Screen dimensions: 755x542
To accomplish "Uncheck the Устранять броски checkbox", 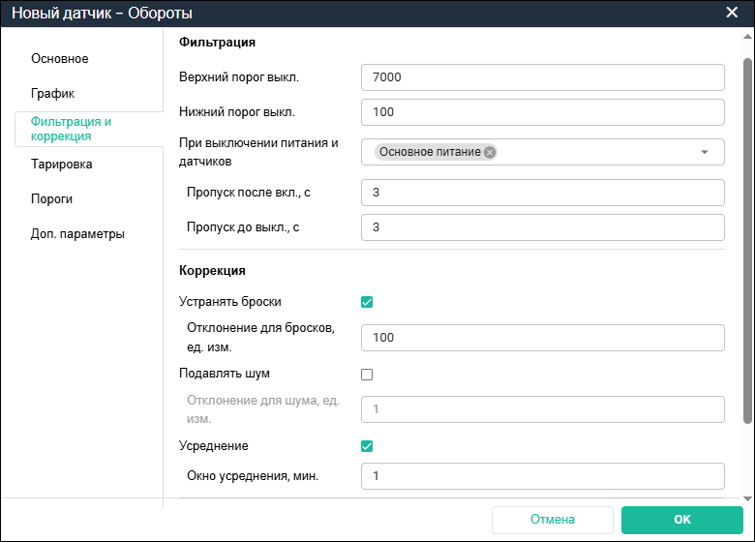I will (x=367, y=301).
